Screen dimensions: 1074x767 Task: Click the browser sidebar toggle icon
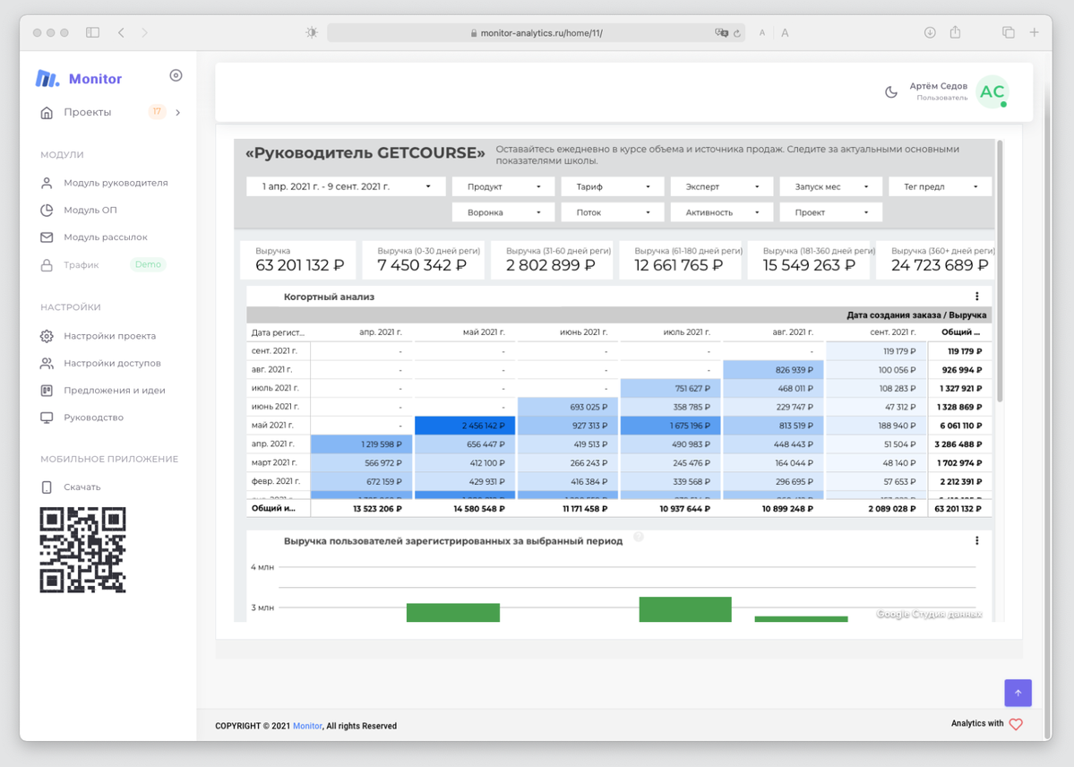(x=92, y=32)
